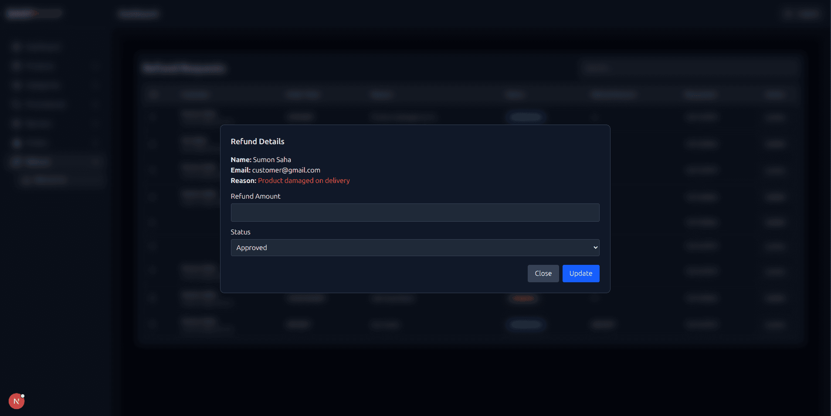Click the action link in the last table row
The width and height of the screenshot is (831, 416).
[775, 325]
